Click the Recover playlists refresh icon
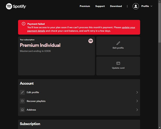The image size is (161, 129). [x=22, y=101]
